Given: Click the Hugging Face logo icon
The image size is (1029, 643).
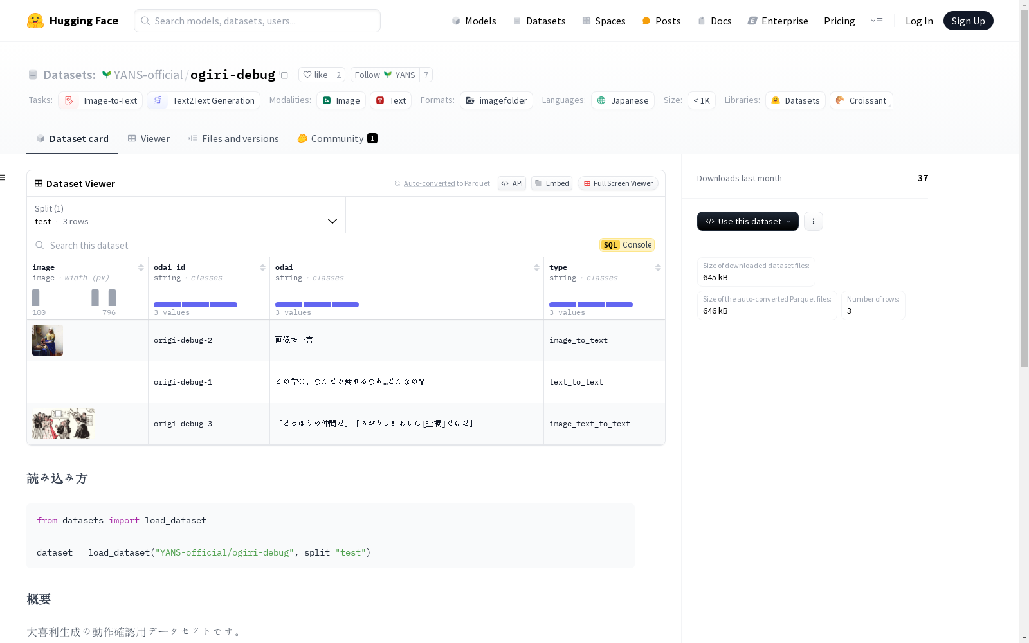Looking at the screenshot, I should (35, 21).
